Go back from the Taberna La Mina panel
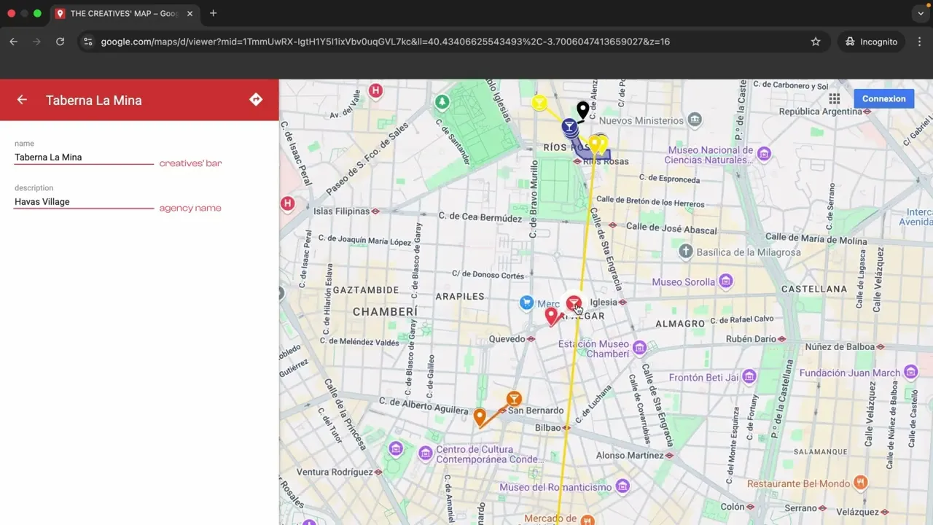 point(22,100)
